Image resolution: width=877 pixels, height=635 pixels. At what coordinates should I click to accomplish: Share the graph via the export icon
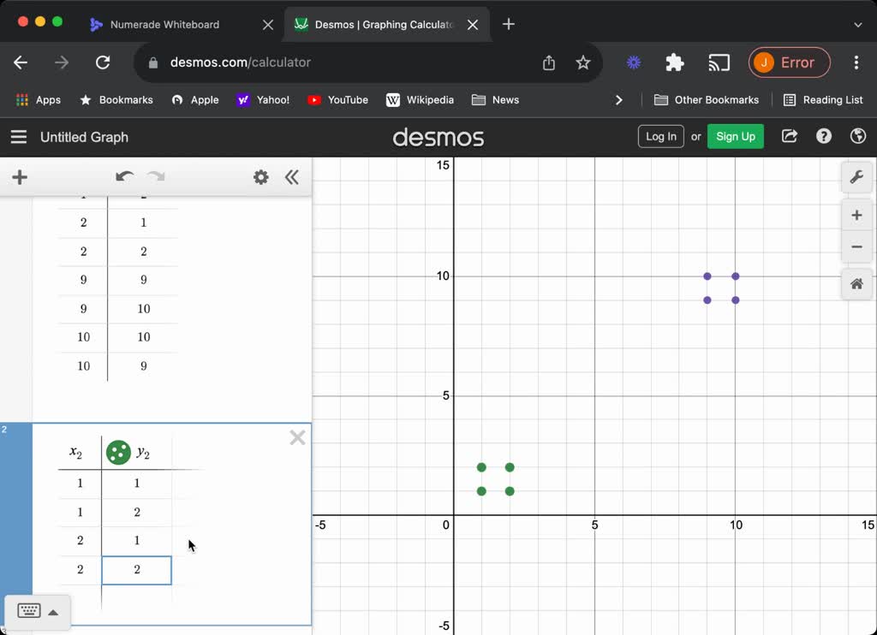click(789, 136)
